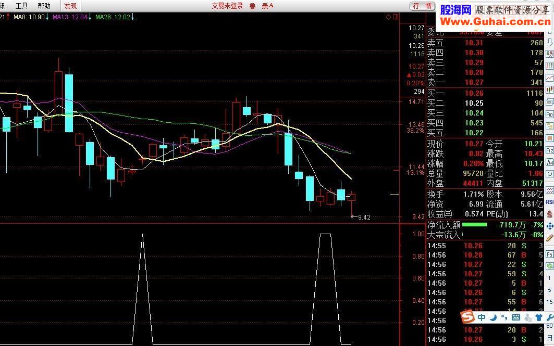
Task: Open the f(x) formula manager icon
Action: (x=550, y=162)
